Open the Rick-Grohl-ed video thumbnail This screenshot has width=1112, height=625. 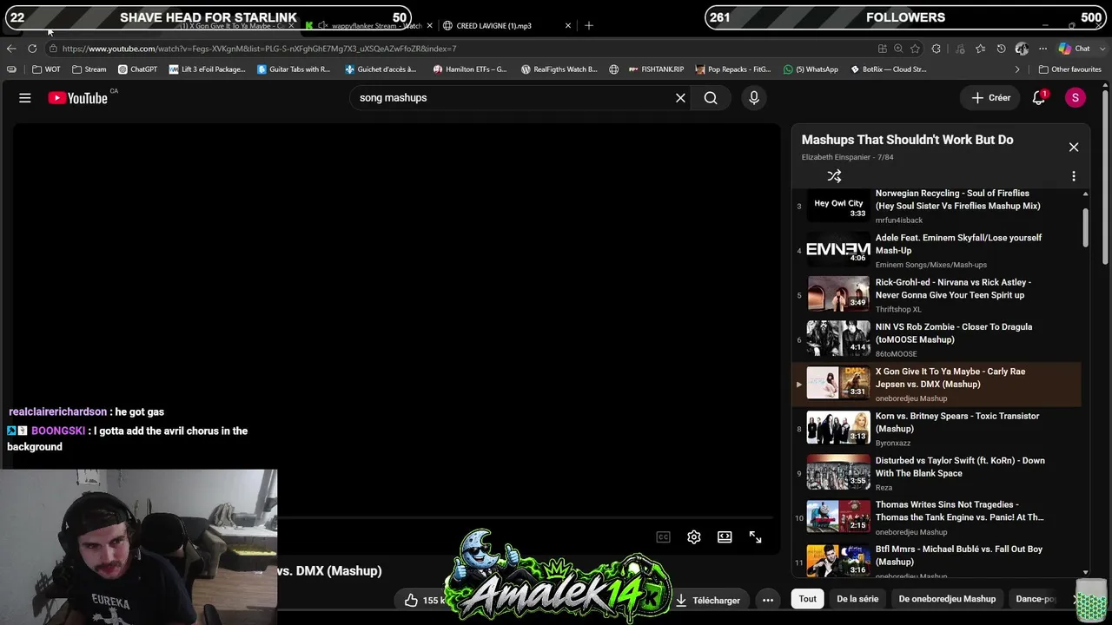838,293
